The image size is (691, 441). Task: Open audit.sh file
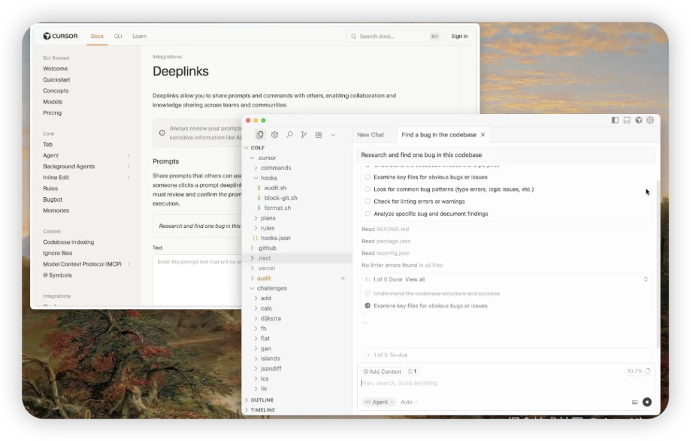point(275,188)
